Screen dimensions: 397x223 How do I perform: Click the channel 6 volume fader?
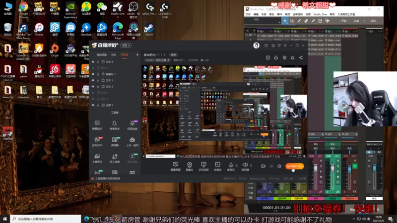pyautogui.click(x=350, y=168)
